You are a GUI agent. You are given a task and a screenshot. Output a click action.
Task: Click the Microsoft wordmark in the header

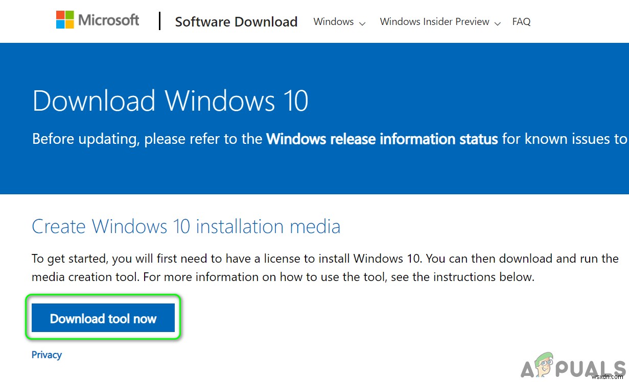108,20
